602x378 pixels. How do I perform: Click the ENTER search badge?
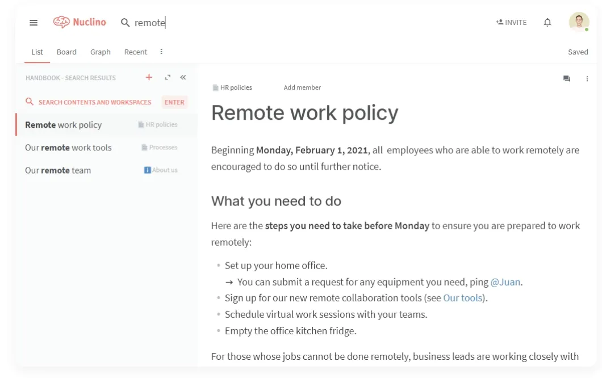[x=174, y=102]
